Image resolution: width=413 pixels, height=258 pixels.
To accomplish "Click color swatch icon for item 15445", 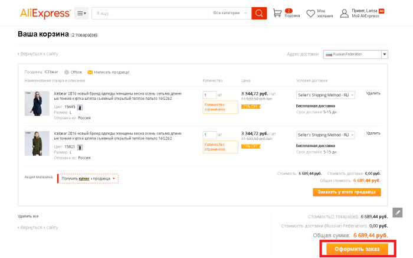I will (x=80, y=107).
